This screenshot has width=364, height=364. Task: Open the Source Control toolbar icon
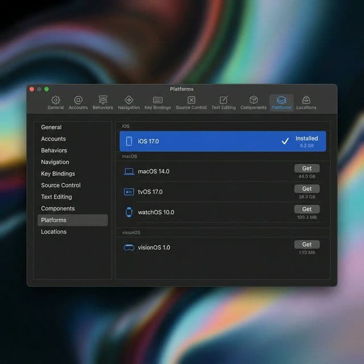(191, 102)
